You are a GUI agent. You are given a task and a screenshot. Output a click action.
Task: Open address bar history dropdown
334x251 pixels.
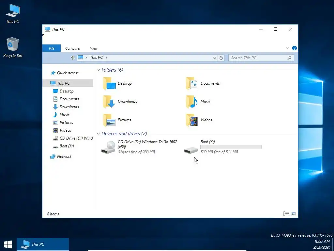pos(215,58)
